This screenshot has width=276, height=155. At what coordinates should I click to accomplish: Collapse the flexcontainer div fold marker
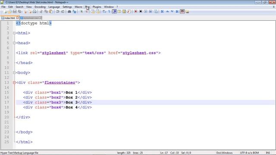[x=14, y=82]
